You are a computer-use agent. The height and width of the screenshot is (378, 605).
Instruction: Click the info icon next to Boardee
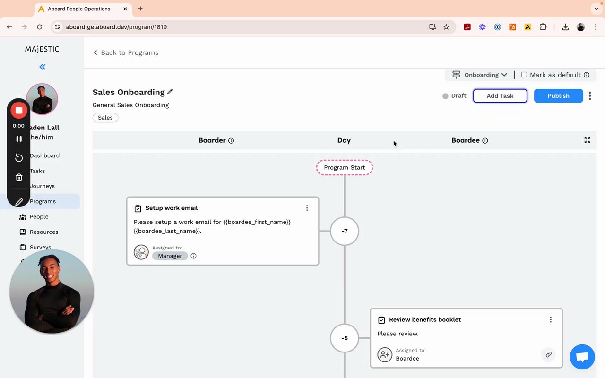pos(485,141)
